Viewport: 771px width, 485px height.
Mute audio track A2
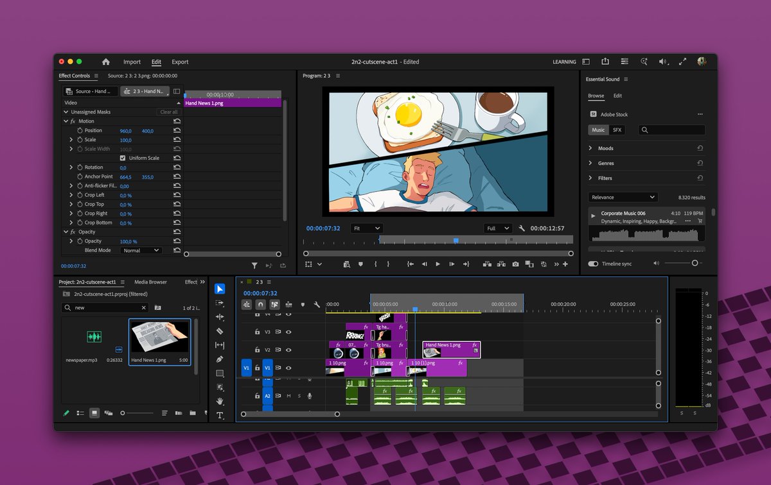(x=288, y=396)
